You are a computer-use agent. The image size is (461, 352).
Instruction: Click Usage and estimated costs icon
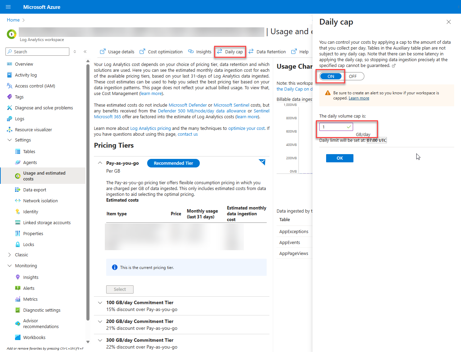pos(18,176)
